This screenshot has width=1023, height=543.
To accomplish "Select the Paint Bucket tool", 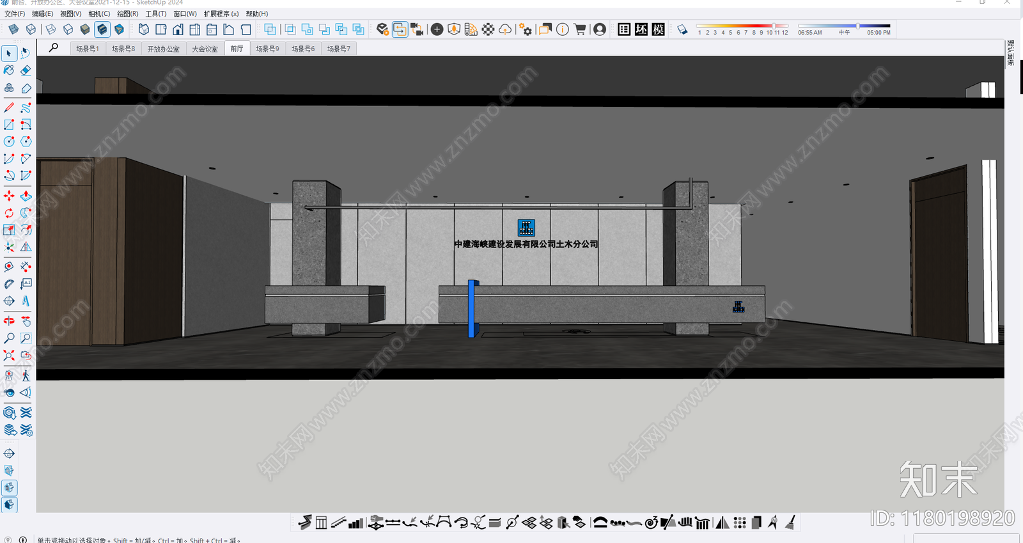I will click(9, 70).
